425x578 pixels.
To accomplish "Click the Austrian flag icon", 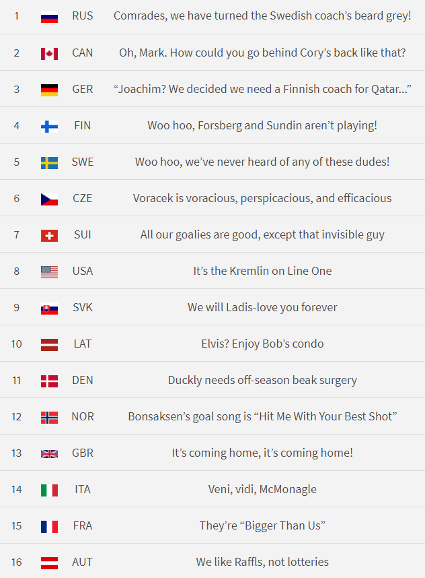I will [49, 563].
